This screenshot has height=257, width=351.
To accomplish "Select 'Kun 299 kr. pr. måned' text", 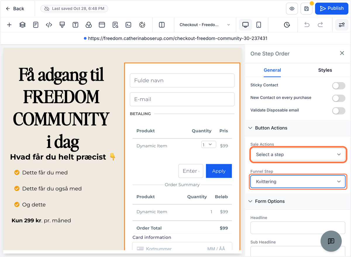I will coord(41,220).
